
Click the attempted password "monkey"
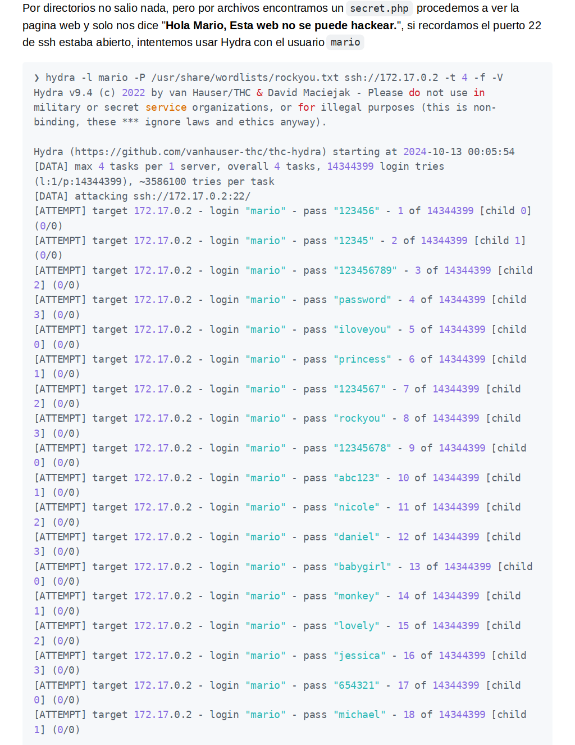click(357, 596)
